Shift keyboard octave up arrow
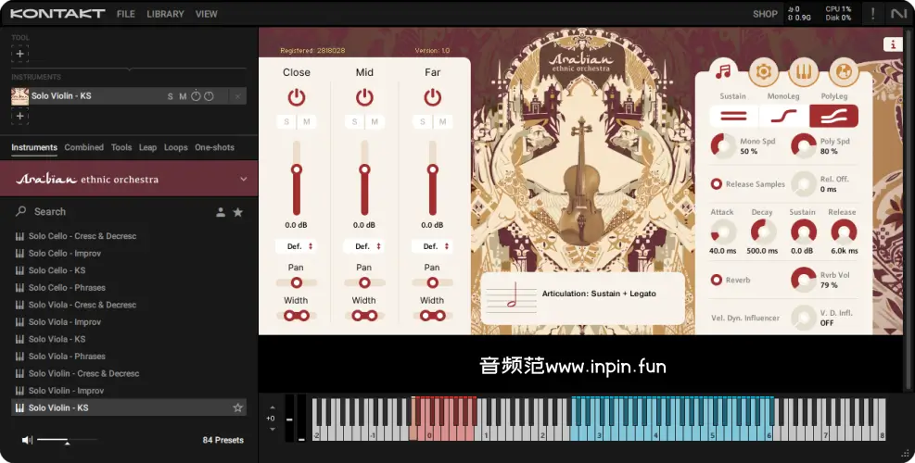915x463 pixels. [272, 407]
